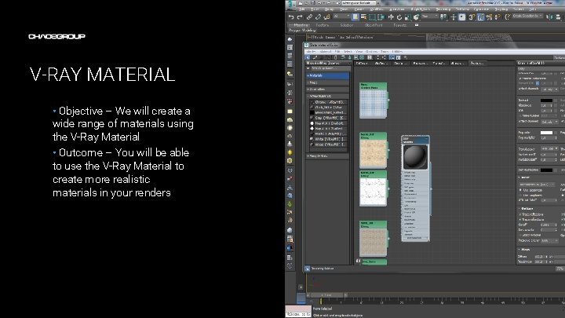Open the selection filter All dropdown

click(x=341, y=16)
